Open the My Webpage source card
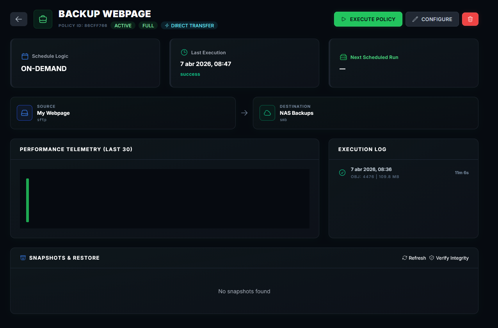 (x=123, y=113)
